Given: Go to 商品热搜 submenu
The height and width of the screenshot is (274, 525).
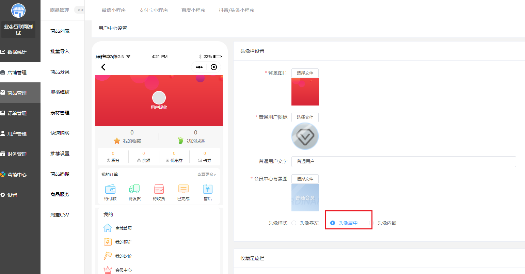Looking at the screenshot, I should tap(60, 174).
